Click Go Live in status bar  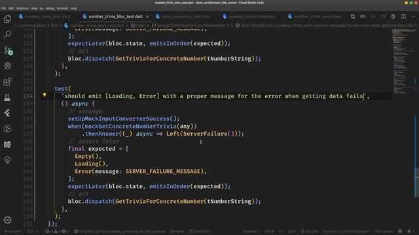pyautogui.click(x=310, y=231)
